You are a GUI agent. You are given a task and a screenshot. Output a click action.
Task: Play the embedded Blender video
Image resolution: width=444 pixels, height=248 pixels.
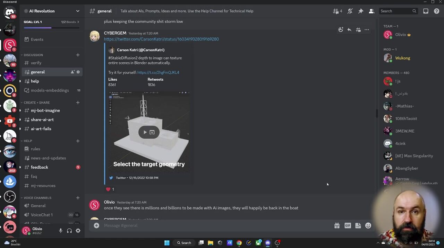145,132
